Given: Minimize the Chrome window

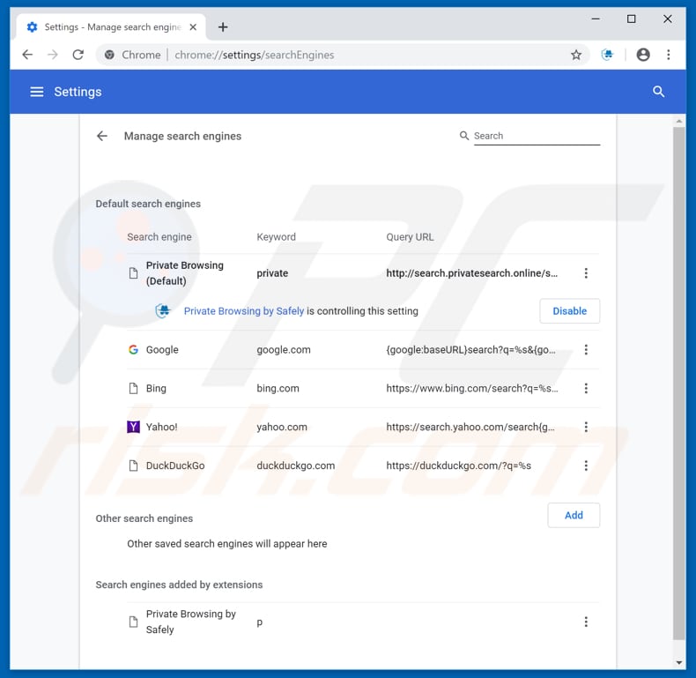Looking at the screenshot, I should pyautogui.click(x=596, y=19).
